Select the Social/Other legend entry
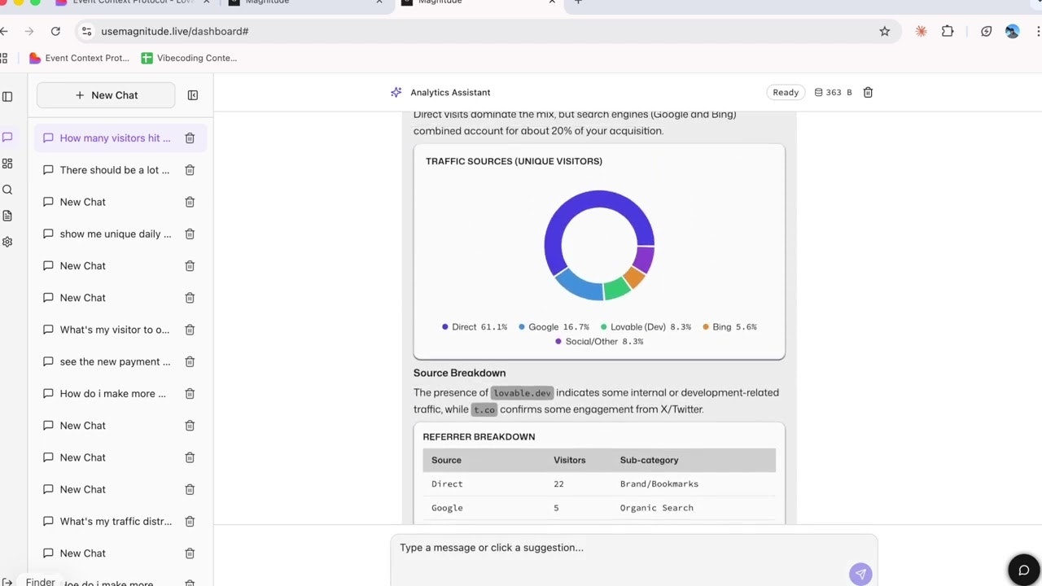The image size is (1042, 586). click(599, 341)
